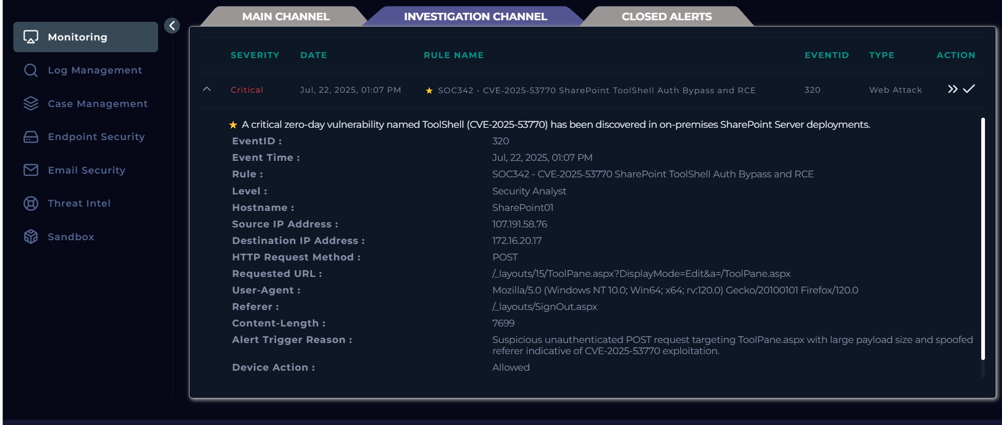Click the Monitoring screen icon in sidebar
Image resolution: width=1002 pixels, height=425 pixels.
pyautogui.click(x=31, y=37)
